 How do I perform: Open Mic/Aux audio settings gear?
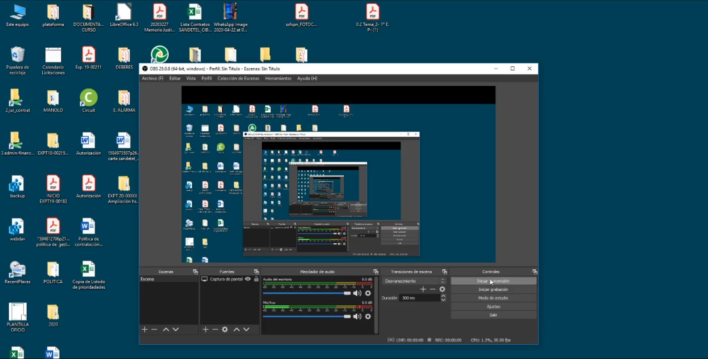click(x=368, y=316)
